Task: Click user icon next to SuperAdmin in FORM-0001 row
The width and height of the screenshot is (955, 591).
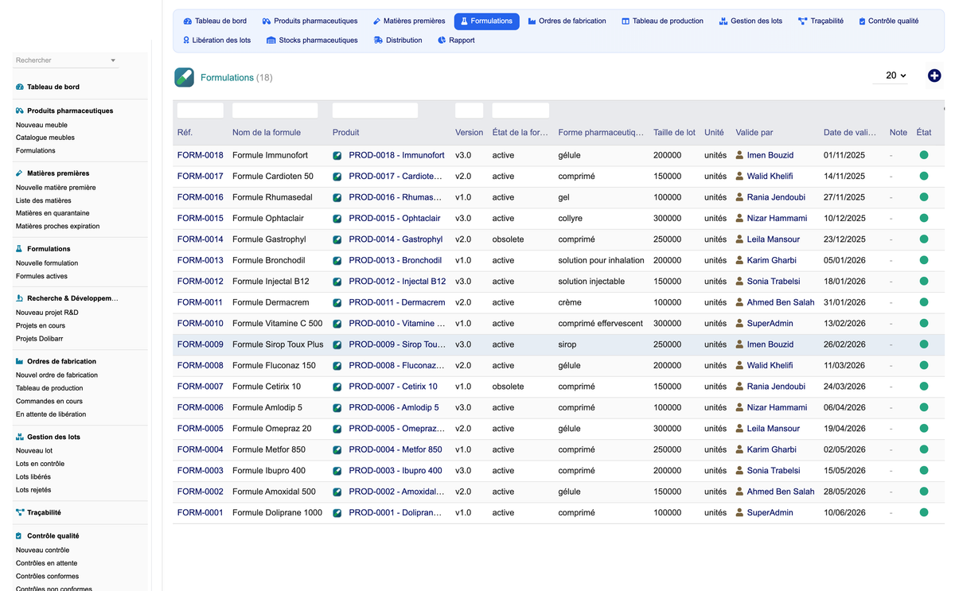Action: point(739,512)
